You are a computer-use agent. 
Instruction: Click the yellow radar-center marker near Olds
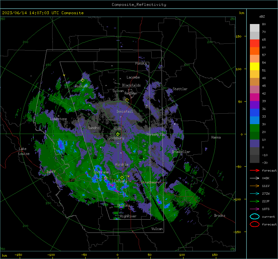coord(118,134)
